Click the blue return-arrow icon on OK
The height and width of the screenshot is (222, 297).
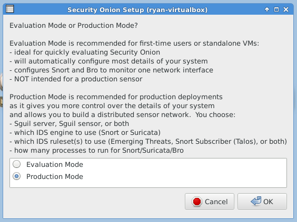click(x=256, y=201)
